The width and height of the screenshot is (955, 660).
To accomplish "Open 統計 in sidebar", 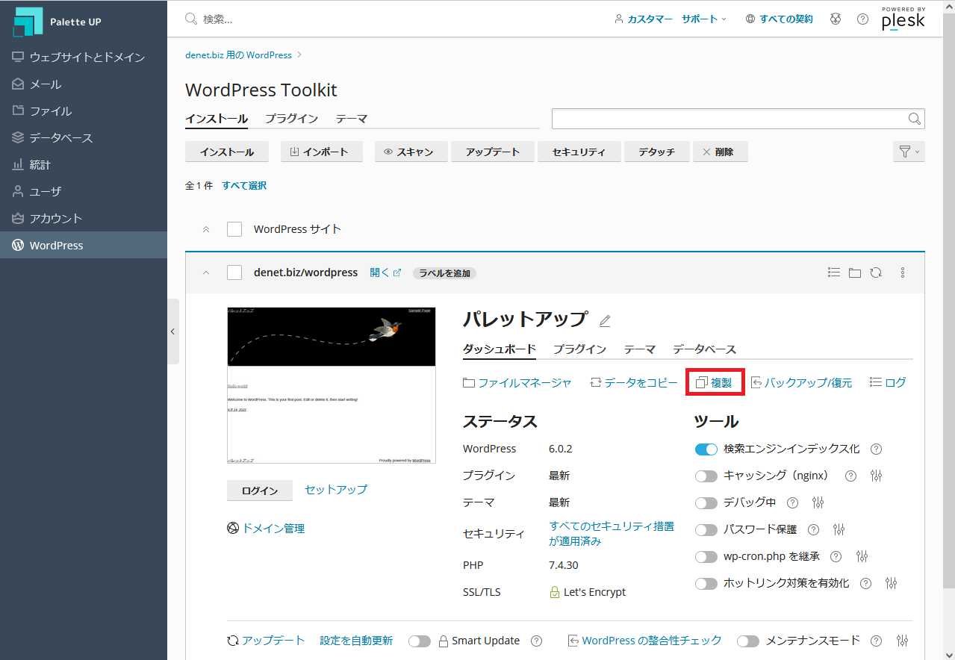I will tap(84, 164).
